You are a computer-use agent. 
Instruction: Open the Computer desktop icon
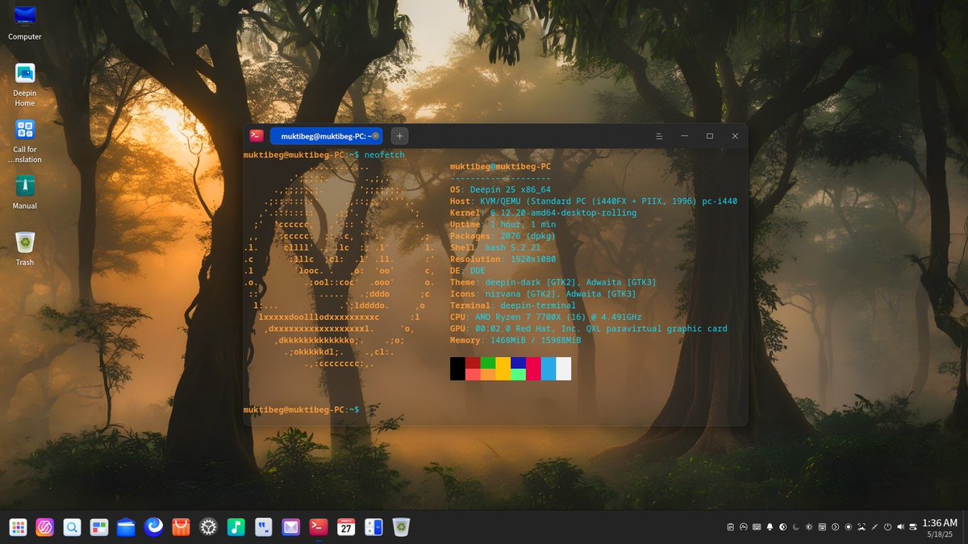[25, 22]
